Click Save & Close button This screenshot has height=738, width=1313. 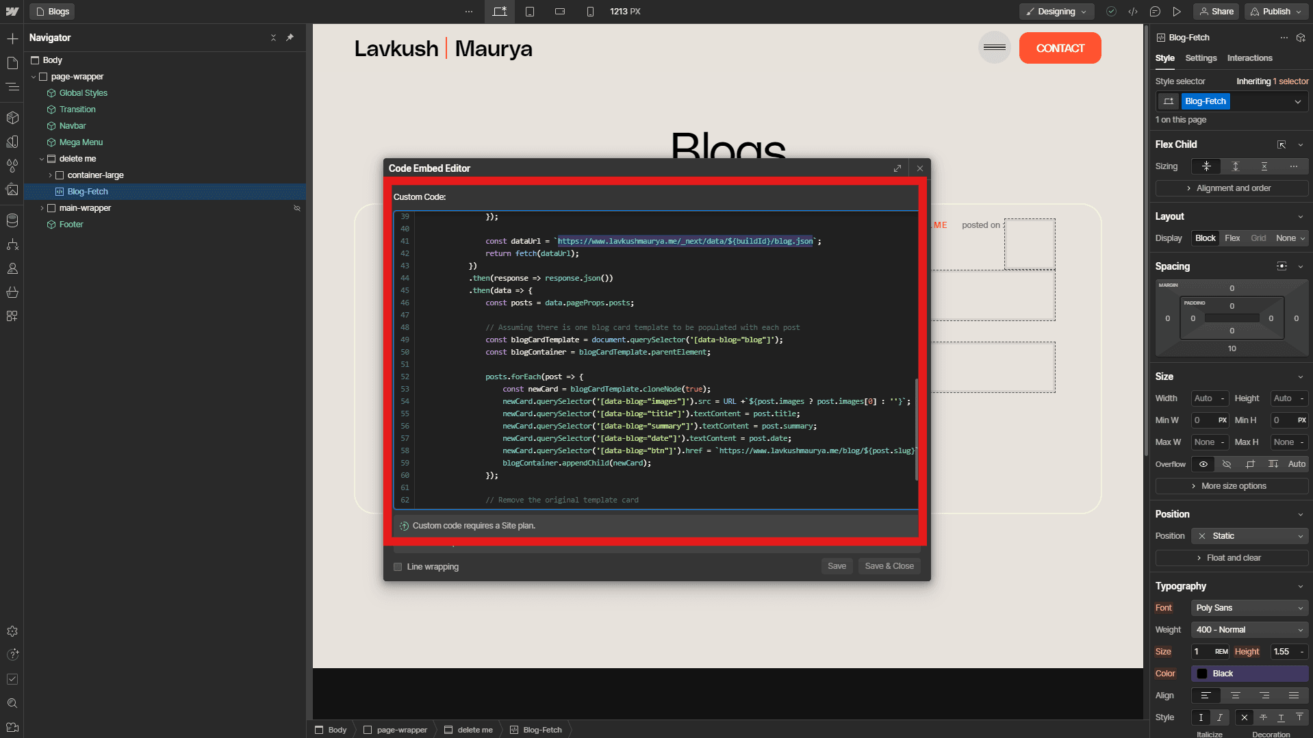(889, 566)
